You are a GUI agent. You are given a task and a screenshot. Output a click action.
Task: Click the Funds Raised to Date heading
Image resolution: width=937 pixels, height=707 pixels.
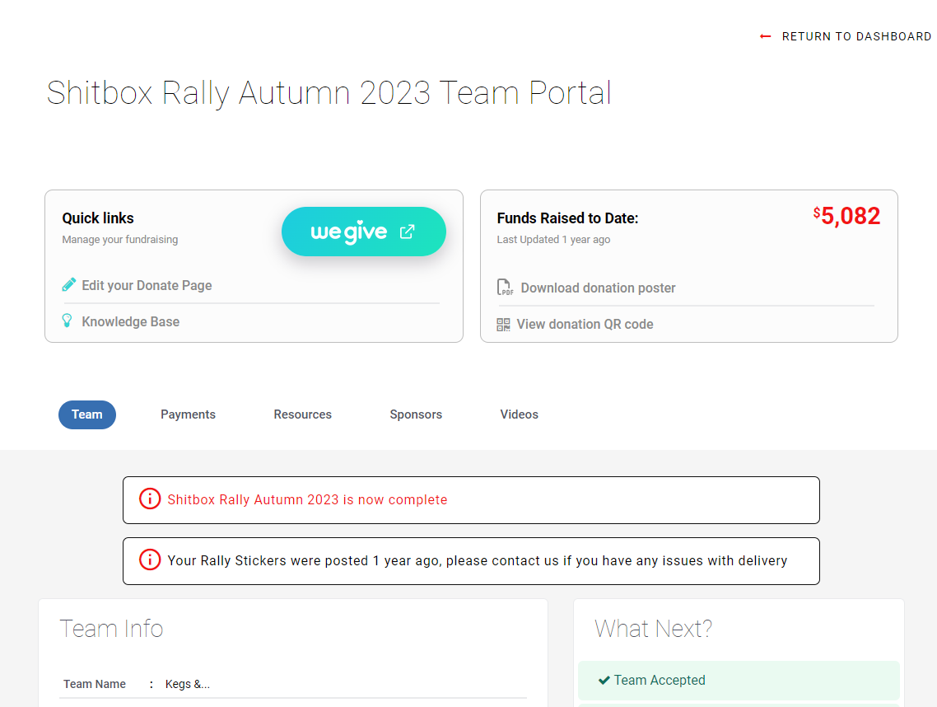pyautogui.click(x=567, y=218)
